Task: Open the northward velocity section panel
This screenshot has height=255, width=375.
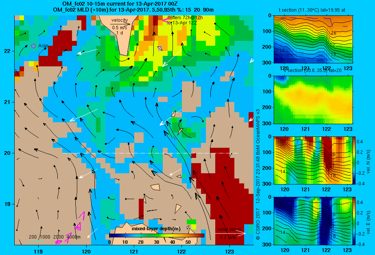Action: (x=313, y=160)
